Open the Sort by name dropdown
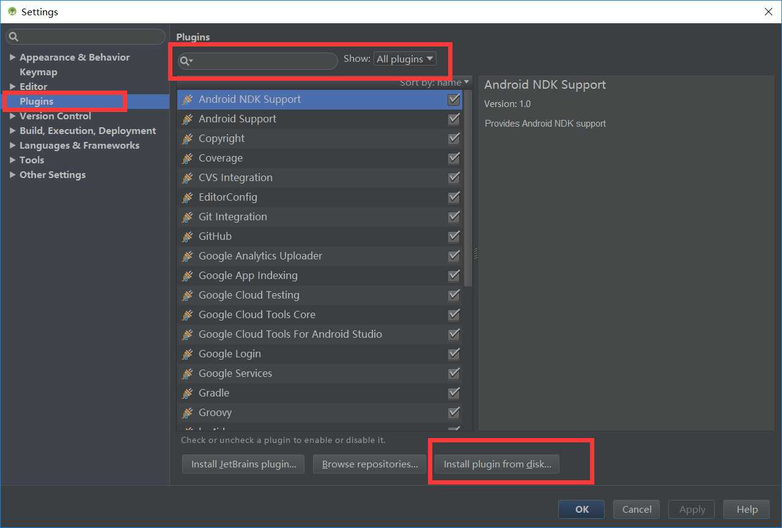This screenshot has width=782, height=528. [435, 82]
